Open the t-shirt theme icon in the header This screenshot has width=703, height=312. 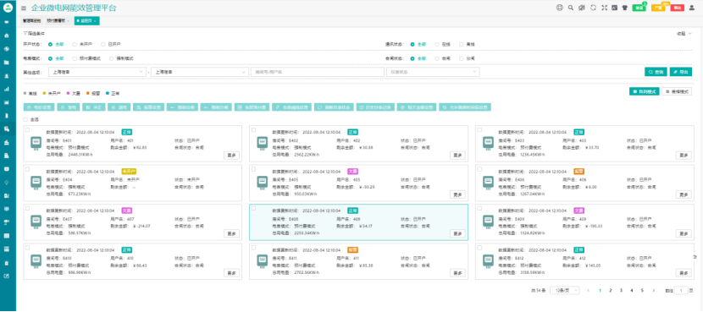coord(624,8)
